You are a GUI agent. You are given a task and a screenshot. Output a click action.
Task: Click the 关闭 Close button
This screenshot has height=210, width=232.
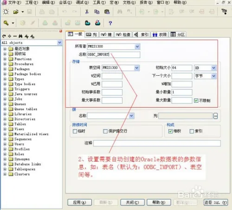[132, 203]
